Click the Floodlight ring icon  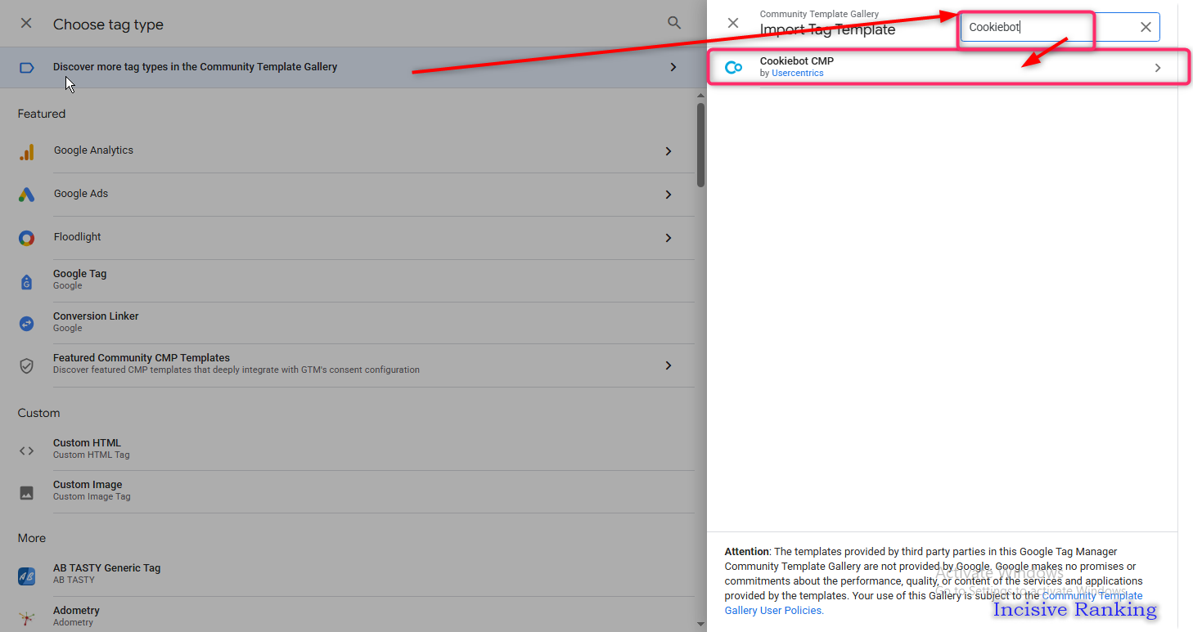[x=26, y=238]
